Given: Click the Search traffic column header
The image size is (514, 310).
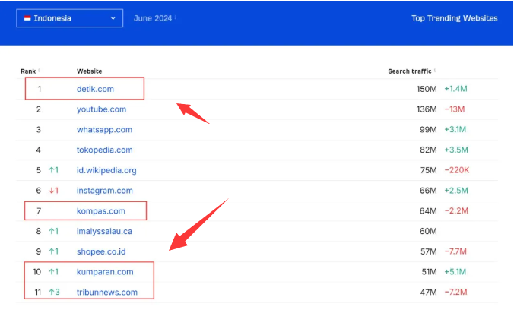Looking at the screenshot, I should [x=409, y=71].
